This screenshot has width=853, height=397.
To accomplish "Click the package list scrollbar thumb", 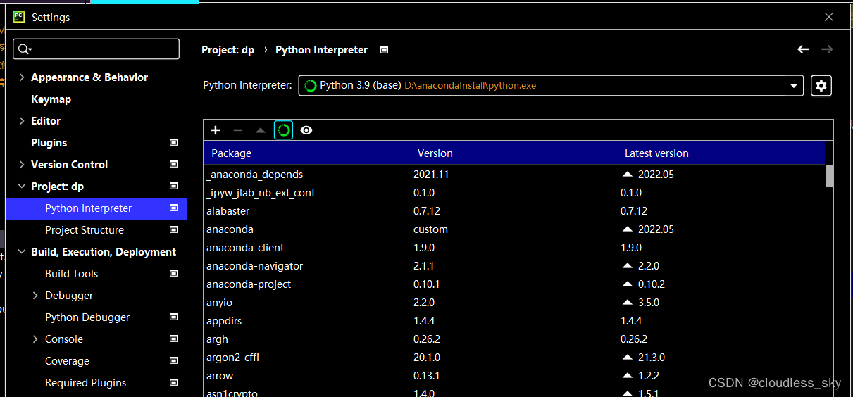I will [x=829, y=176].
